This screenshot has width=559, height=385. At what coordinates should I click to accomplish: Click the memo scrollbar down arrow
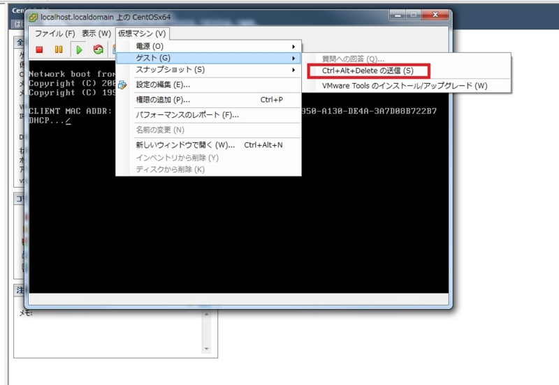(206, 349)
